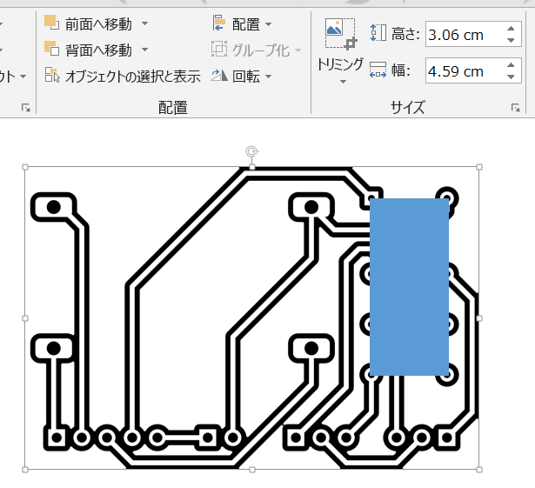The height and width of the screenshot is (488, 535).
Task: Click the Size (サイズ) group label
Action: click(408, 108)
